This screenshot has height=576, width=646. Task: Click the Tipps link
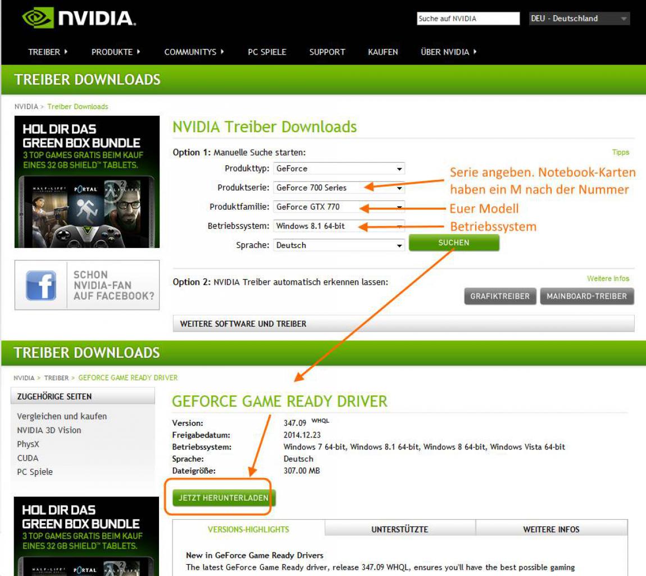(621, 152)
